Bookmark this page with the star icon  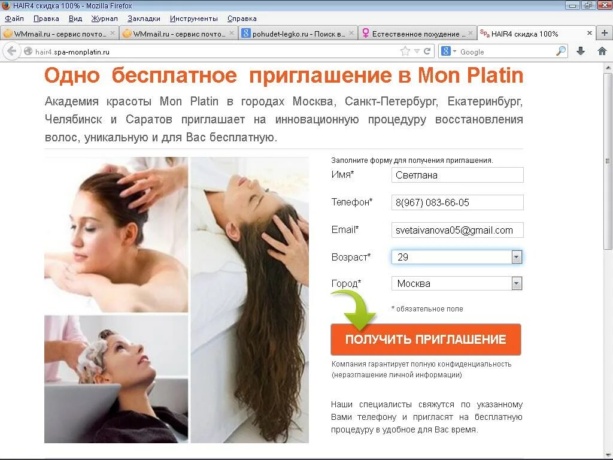click(x=405, y=52)
